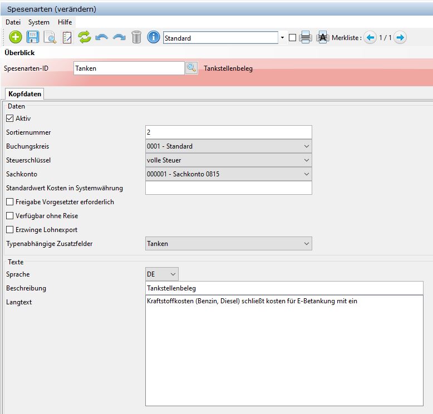This screenshot has width=433, height=414.
Task: Go to next Merkliste entry arrow
Action: (x=400, y=38)
